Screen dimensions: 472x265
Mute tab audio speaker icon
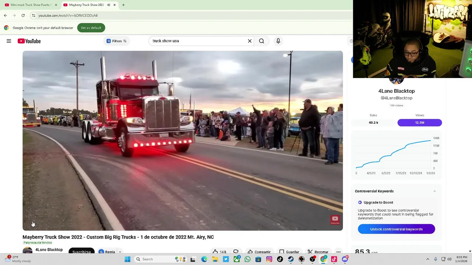[108, 5]
